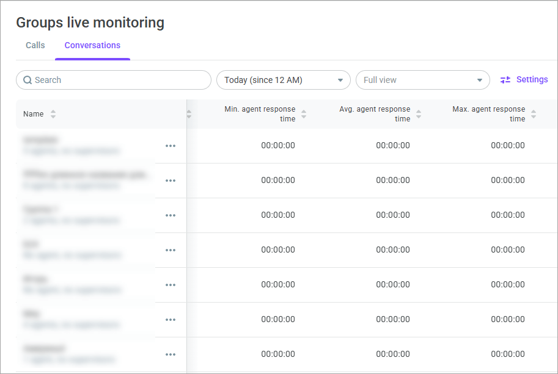Click the three dots on the fifth group row
The image size is (558, 374).
point(171,285)
